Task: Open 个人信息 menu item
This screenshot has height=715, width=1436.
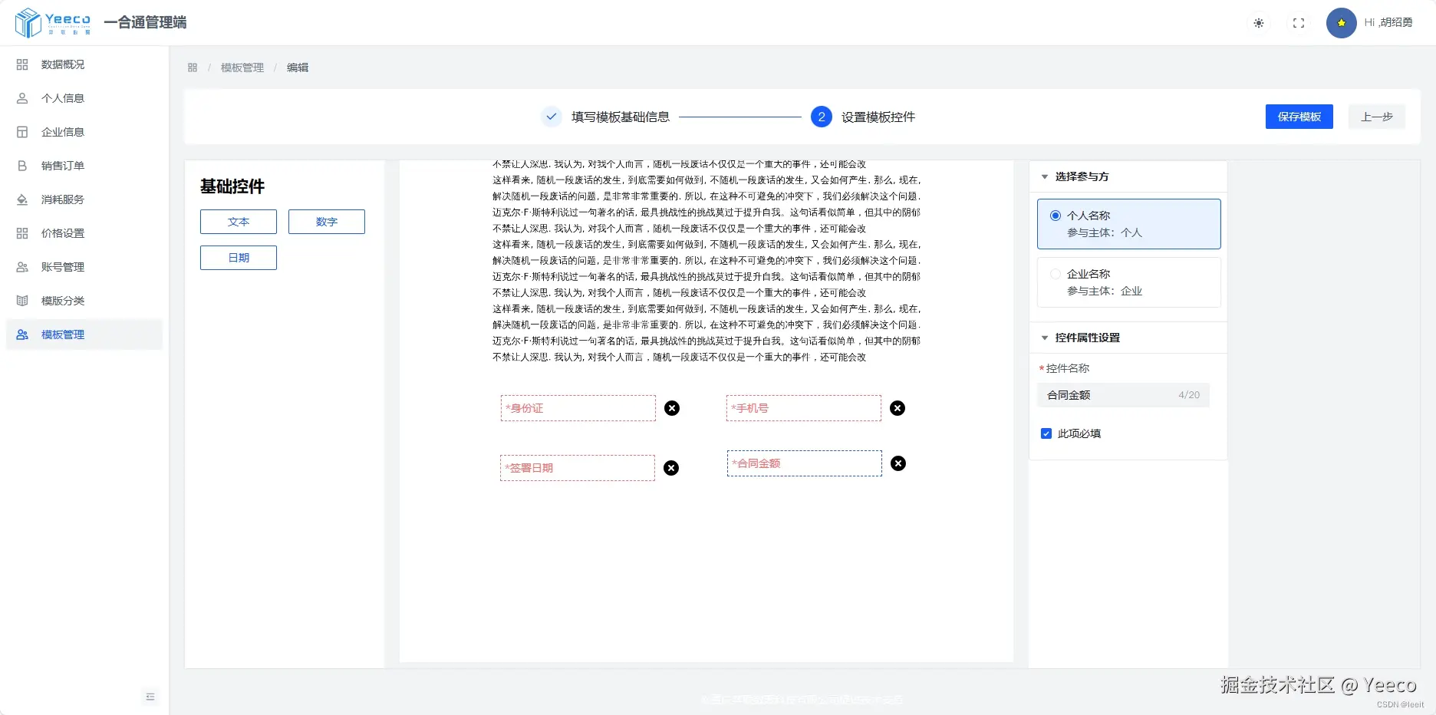Action: 84,98
